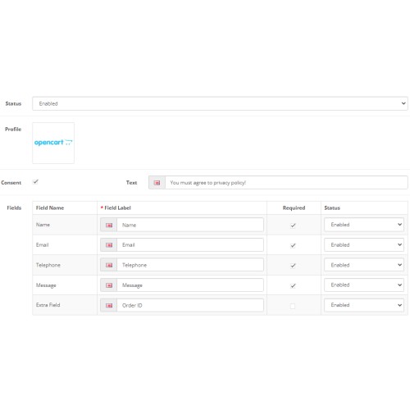Image resolution: width=410 pixels, height=410 pixels.
Task: Uncheck Required for the Telephone field
Action: [293, 266]
